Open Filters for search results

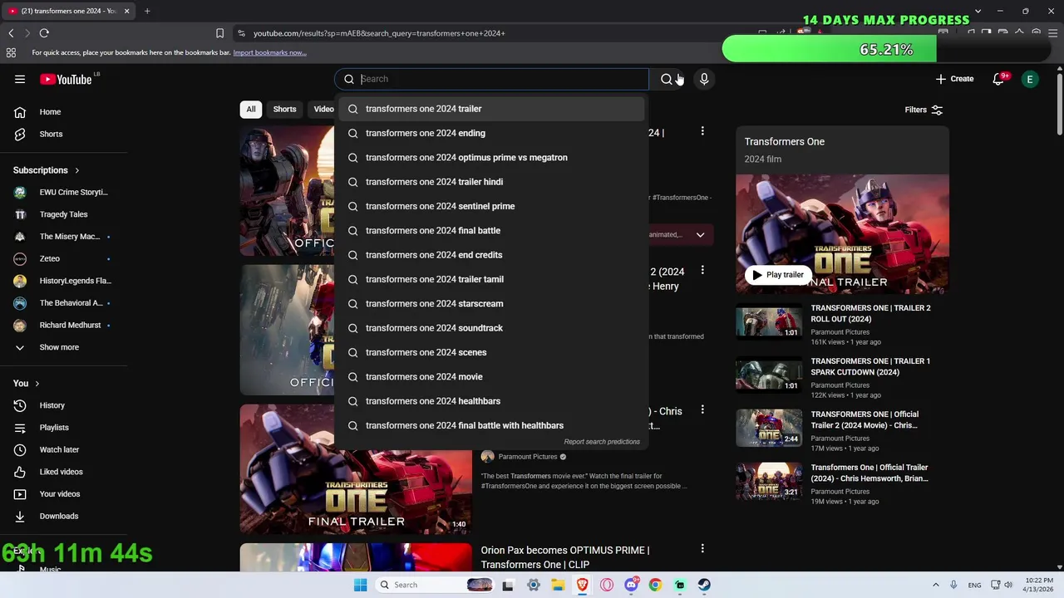click(924, 110)
